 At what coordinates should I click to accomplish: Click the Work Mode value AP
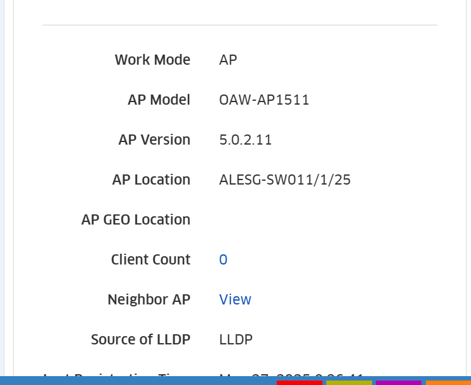point(228,60)
